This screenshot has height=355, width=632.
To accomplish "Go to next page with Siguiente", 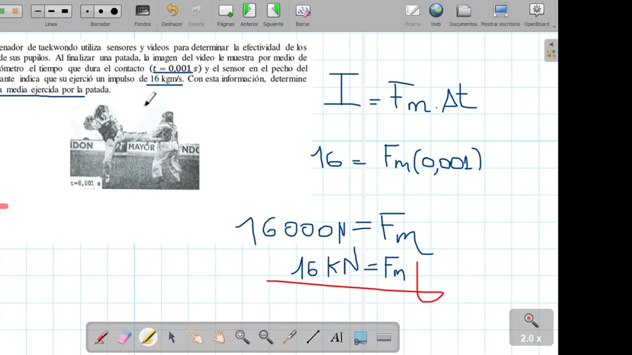I will click(x=273, y=15).
